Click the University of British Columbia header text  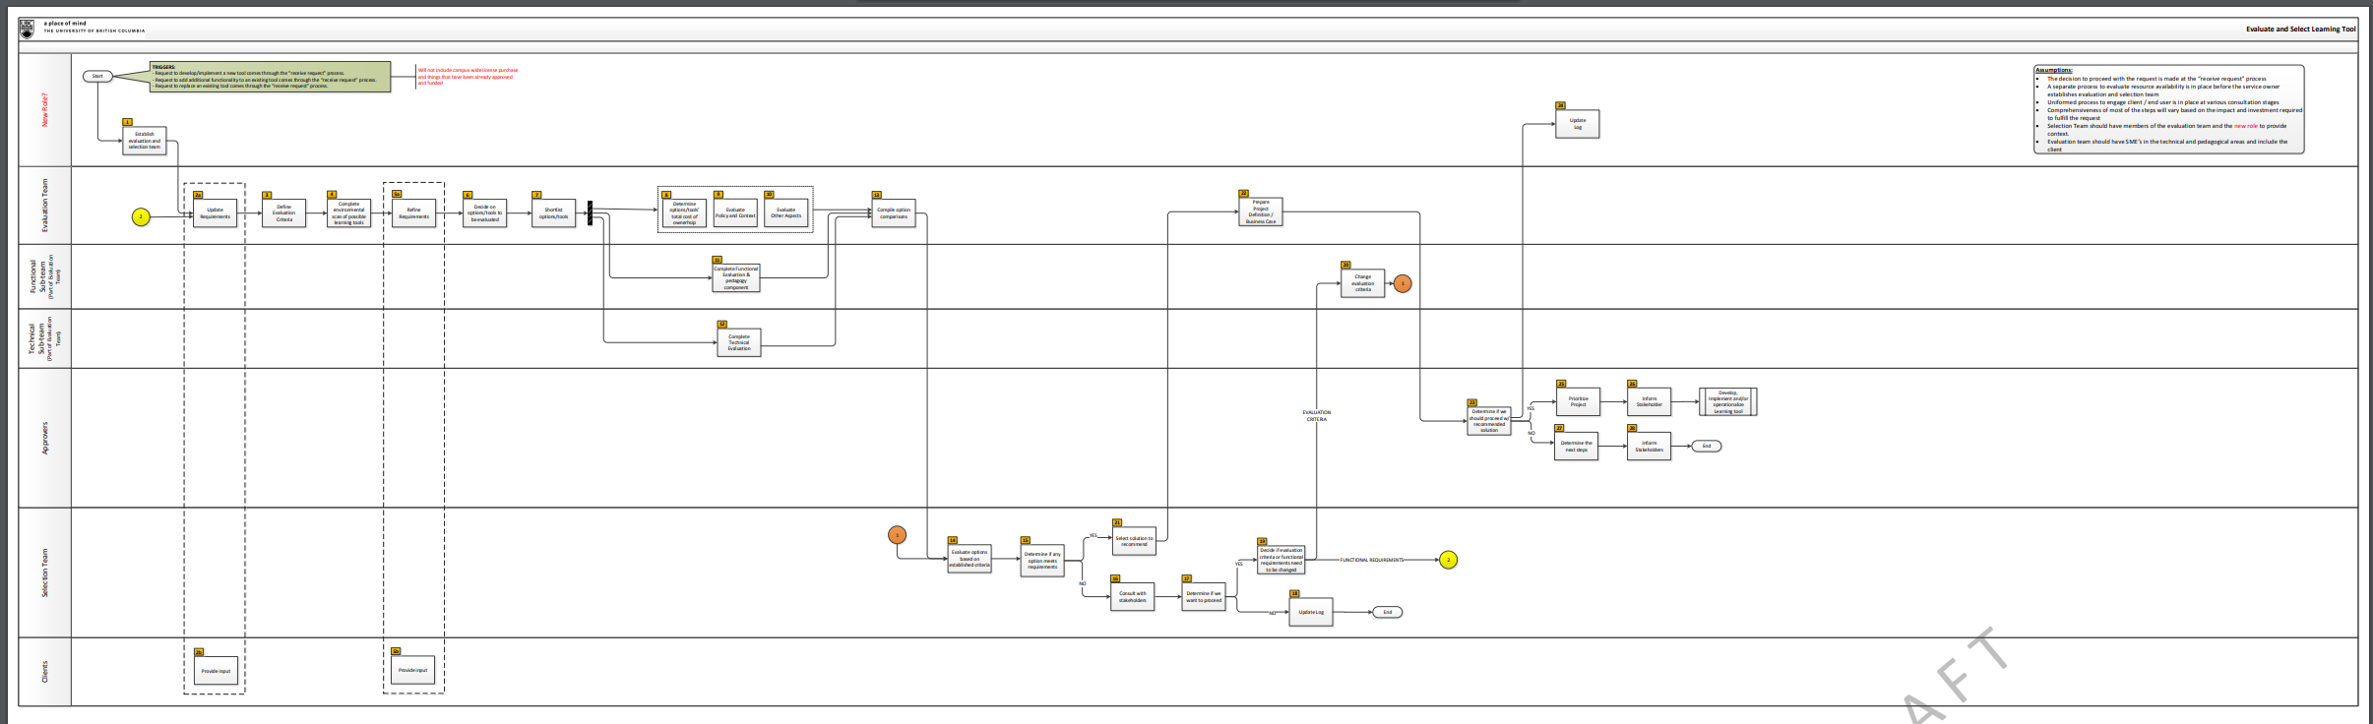[94, 30]
